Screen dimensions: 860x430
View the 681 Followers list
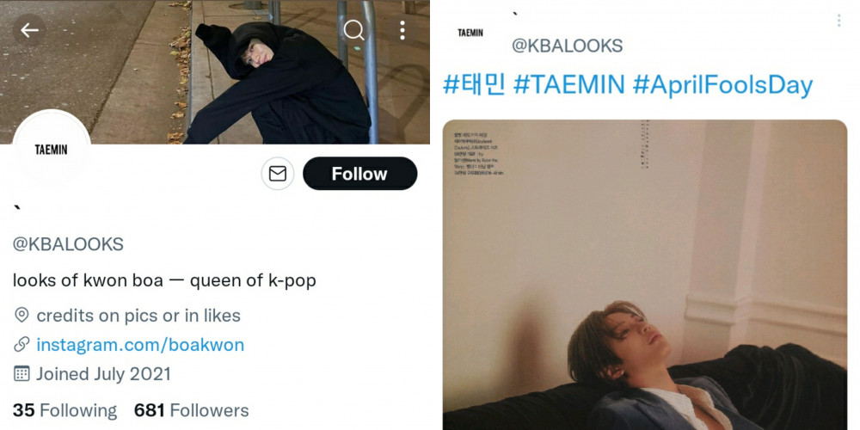(192, 410)
